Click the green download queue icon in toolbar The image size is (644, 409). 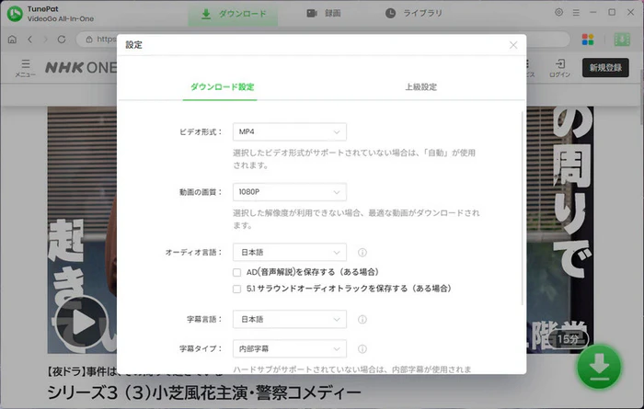tap(622, 40)
